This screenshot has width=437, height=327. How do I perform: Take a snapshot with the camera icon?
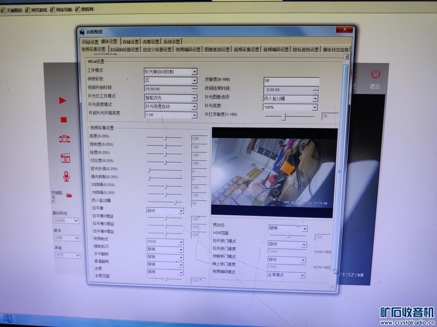point(65,139)
